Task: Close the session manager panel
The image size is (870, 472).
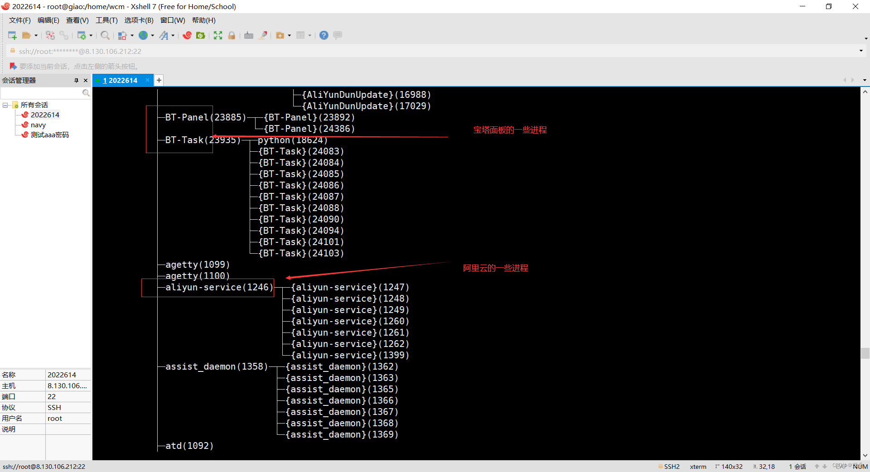Action: coord(86,80)
